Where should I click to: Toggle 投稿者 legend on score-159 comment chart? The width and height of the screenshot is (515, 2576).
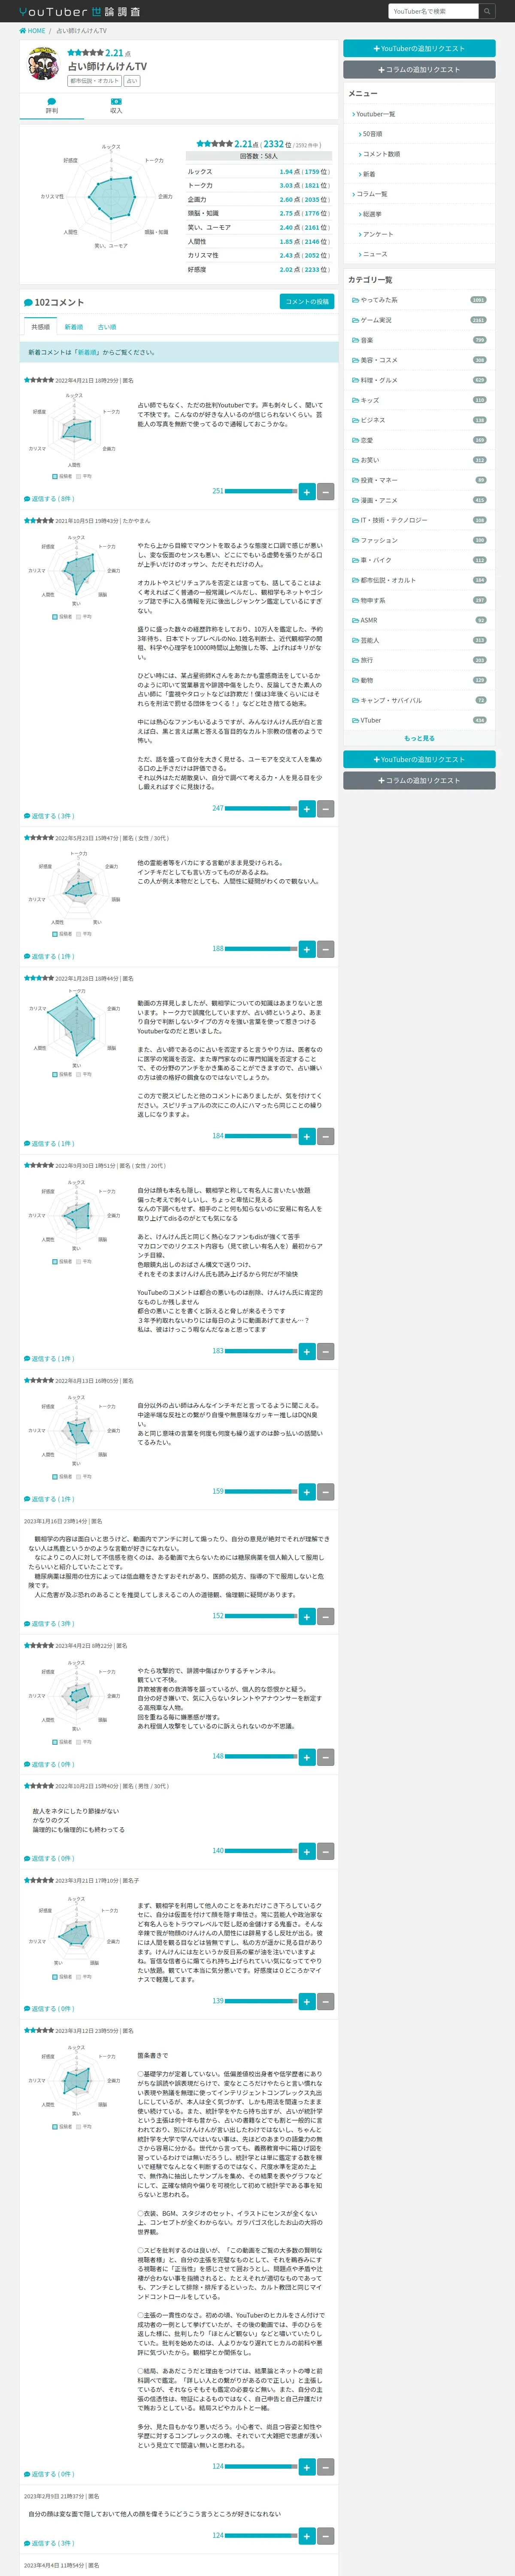62,1476
